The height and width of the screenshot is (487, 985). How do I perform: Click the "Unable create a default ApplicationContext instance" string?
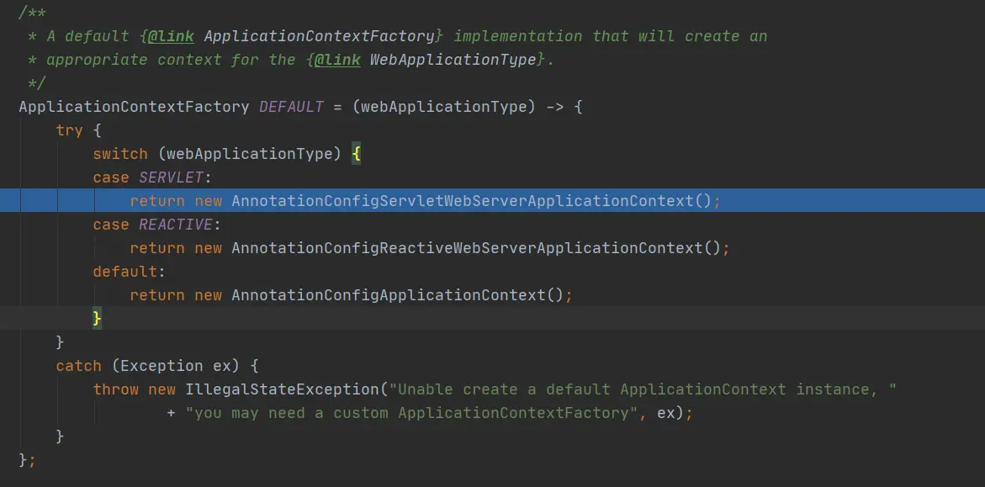[643, 389]
